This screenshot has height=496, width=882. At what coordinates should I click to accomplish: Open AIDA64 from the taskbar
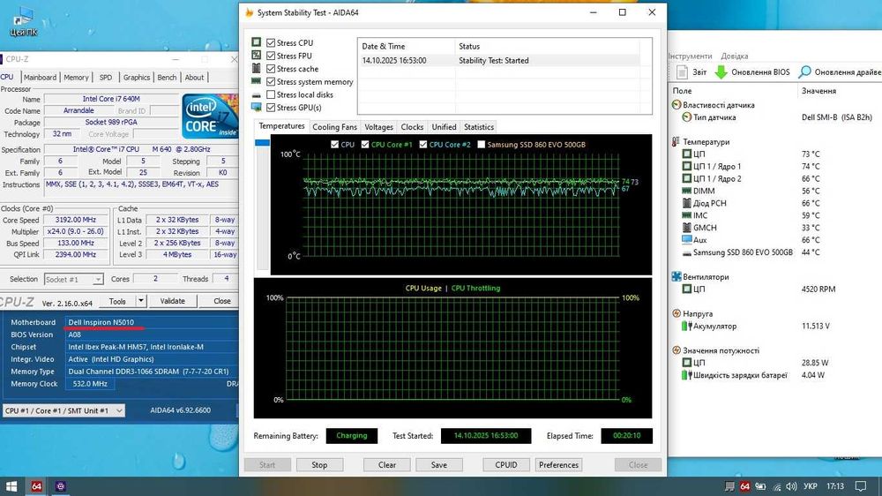tap(36, 486)
